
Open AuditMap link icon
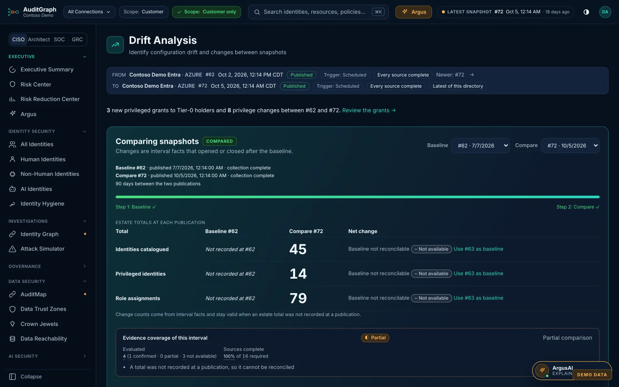[x=12, y=294]
